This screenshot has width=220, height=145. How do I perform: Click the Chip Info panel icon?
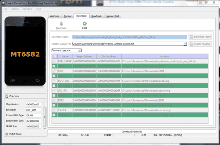tap(7, 96)
